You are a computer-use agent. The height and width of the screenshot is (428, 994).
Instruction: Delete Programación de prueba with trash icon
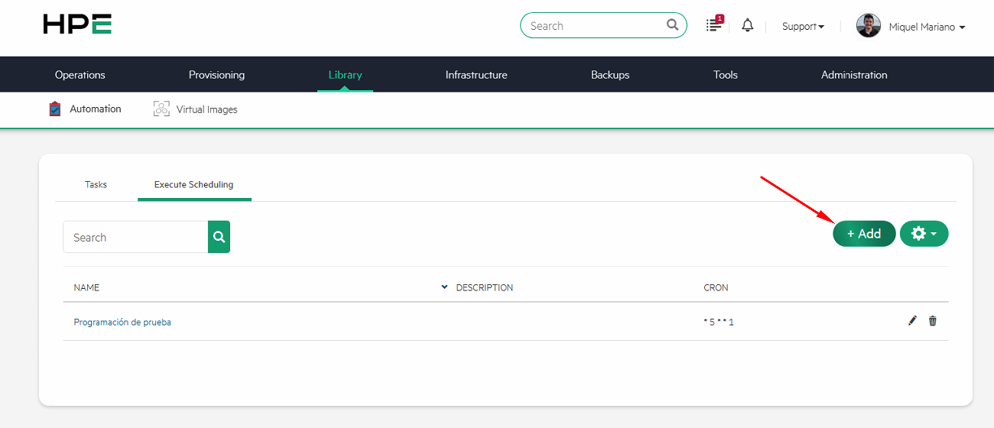tap(932, 321)
